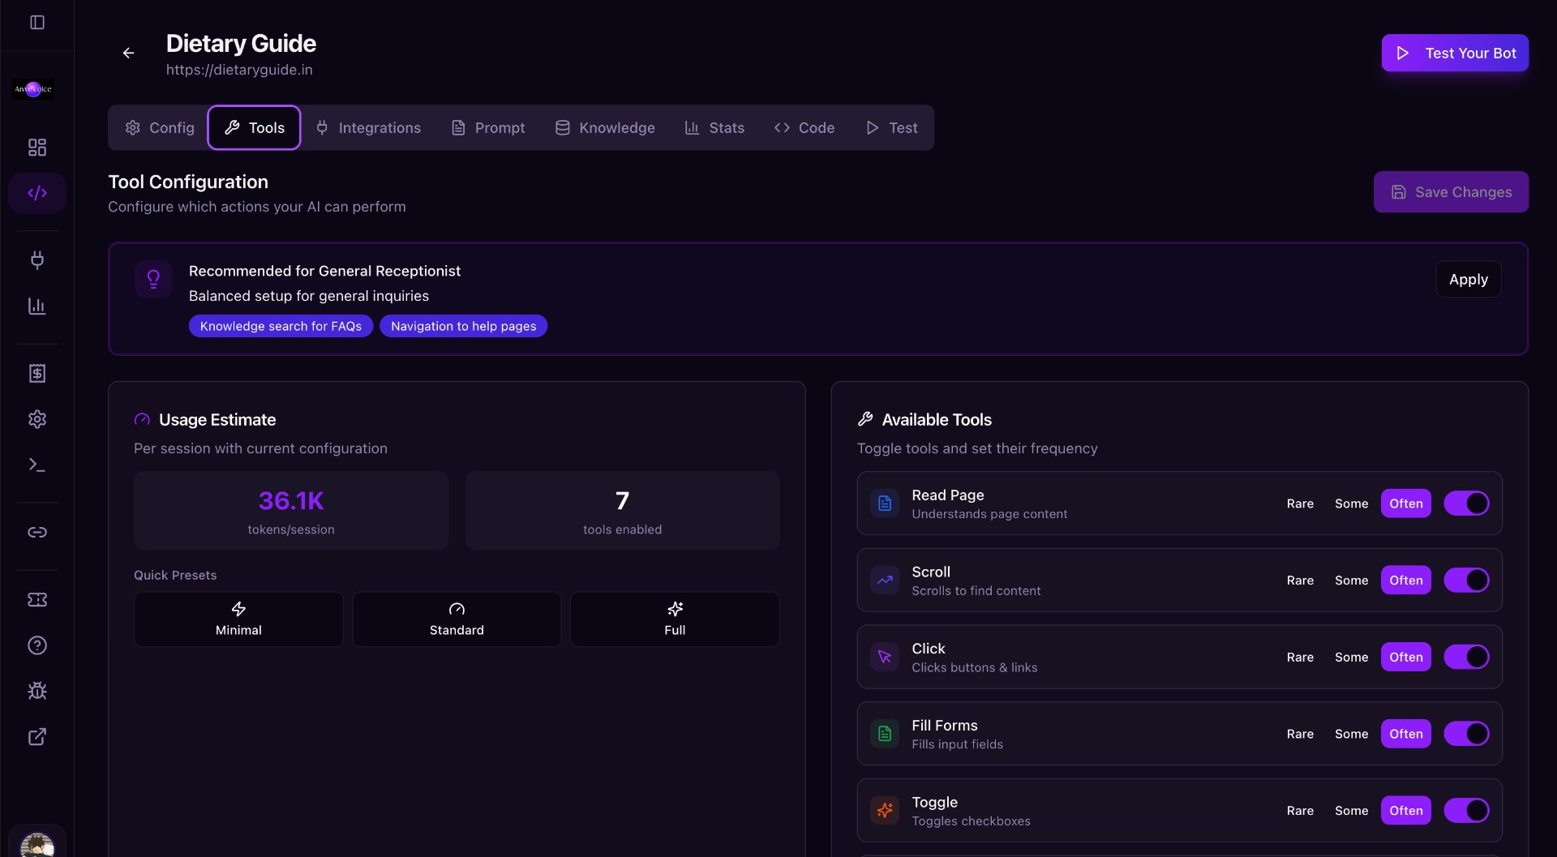Click the bug report sidebar icon

point(37,691)
